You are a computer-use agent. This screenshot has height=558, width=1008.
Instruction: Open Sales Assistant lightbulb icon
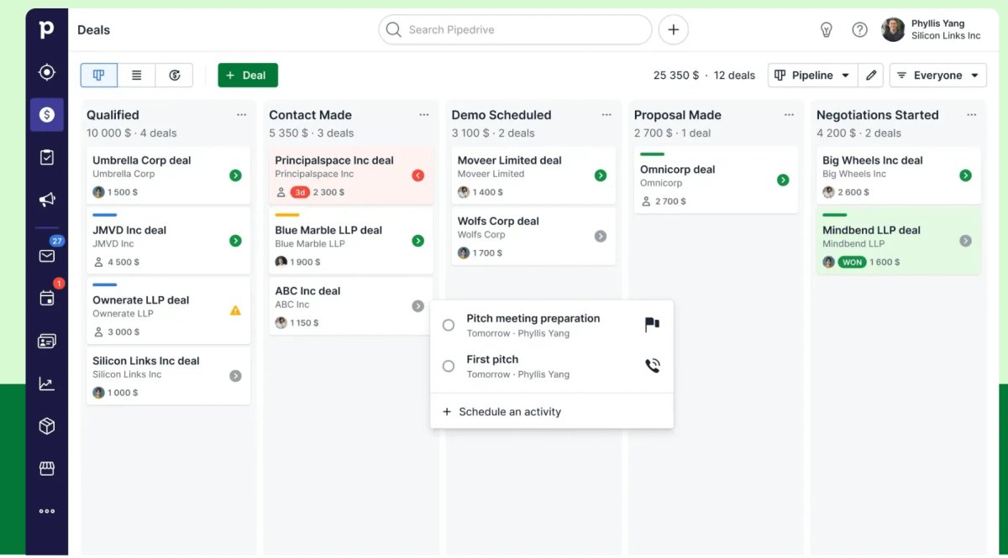[826, 30]
